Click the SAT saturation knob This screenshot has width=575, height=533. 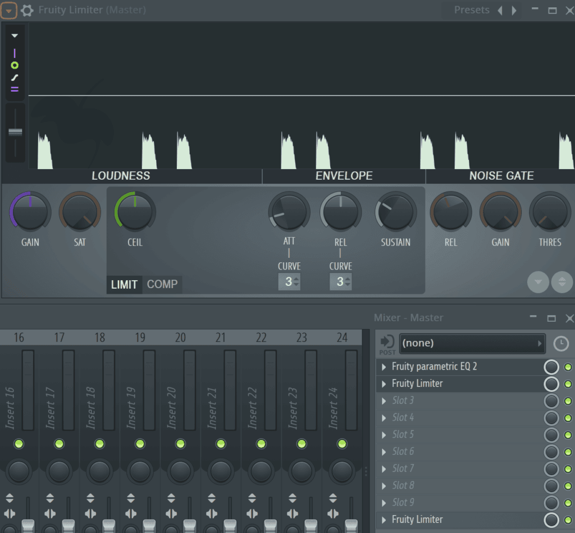coord(80,211)
